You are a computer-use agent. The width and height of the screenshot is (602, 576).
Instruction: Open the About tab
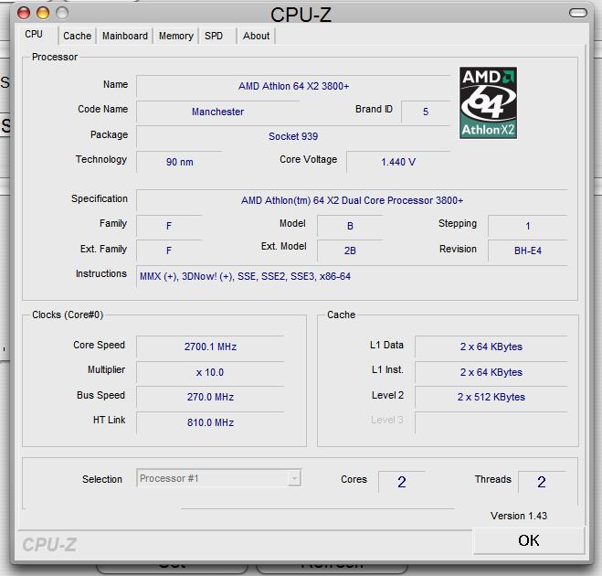[x=256, y=36]
